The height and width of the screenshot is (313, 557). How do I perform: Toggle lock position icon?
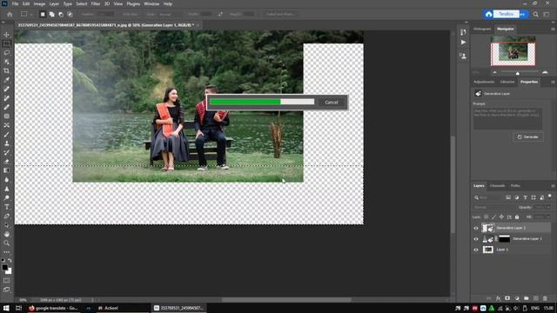pos(501,216)
